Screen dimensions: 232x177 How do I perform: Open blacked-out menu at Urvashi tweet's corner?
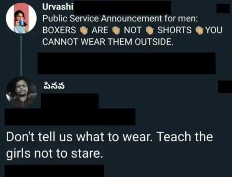tap(223, 8)
